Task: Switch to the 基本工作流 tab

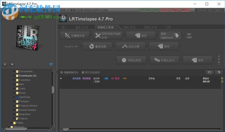Action: point(82,27)
